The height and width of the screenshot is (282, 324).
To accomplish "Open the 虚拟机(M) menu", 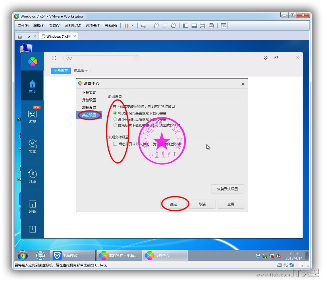I will click(x=73, y=26).
